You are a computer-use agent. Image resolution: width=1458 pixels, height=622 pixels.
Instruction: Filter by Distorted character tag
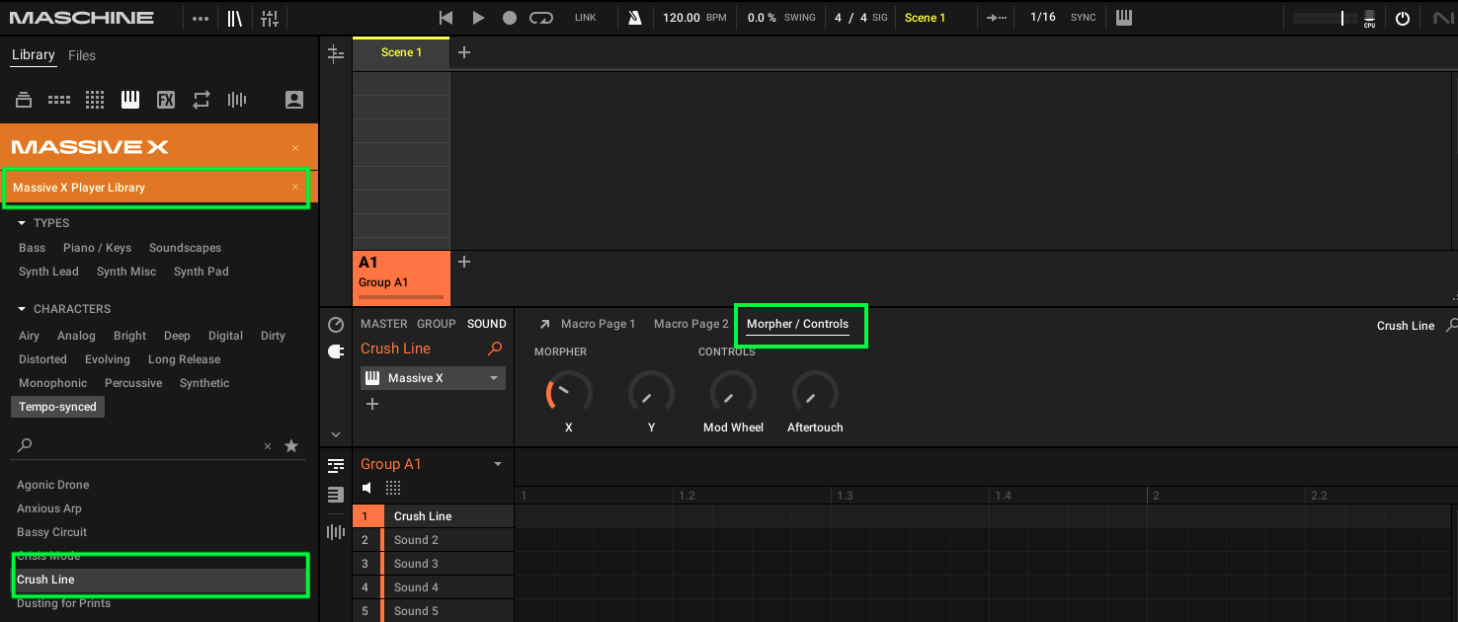tap(42, 359)
